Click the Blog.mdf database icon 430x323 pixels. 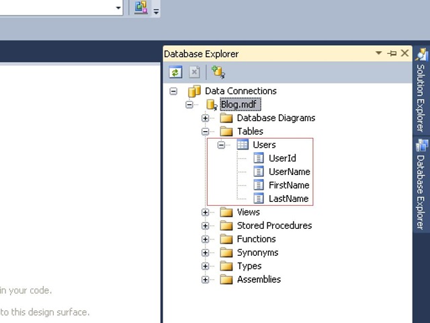212,105
